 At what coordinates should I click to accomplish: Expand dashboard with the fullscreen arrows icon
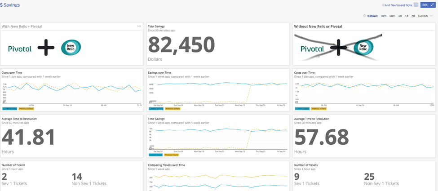click(433, 5)
